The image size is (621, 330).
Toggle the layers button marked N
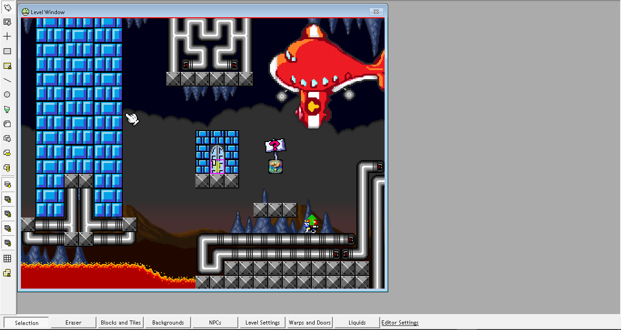point(7,199)
